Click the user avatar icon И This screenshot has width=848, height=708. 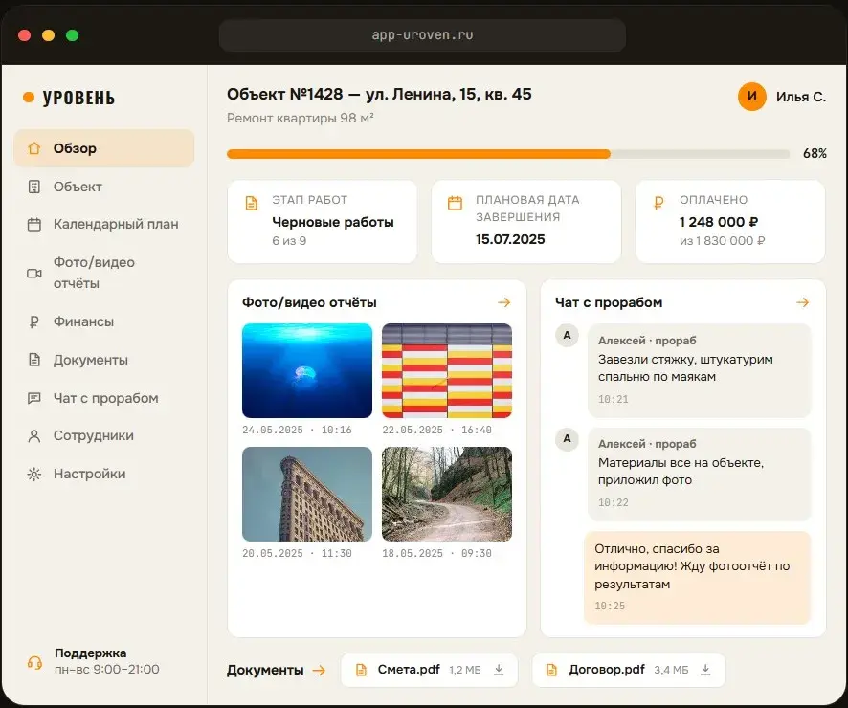[751, 97]
